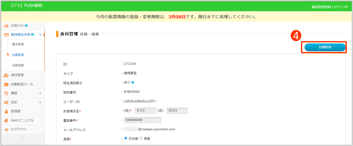
Task: Collapse the sidebar with the double-arrow button
Action: tap(23, 139)
